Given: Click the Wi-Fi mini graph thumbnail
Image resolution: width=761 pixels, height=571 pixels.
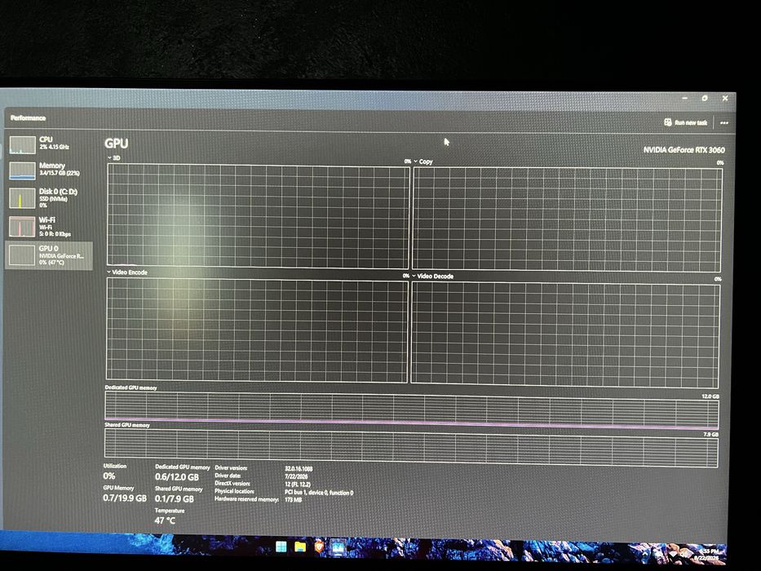Looking at the screenshot, I should 22,226.
